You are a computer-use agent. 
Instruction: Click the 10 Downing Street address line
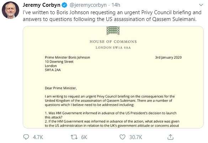pos(59,62)
